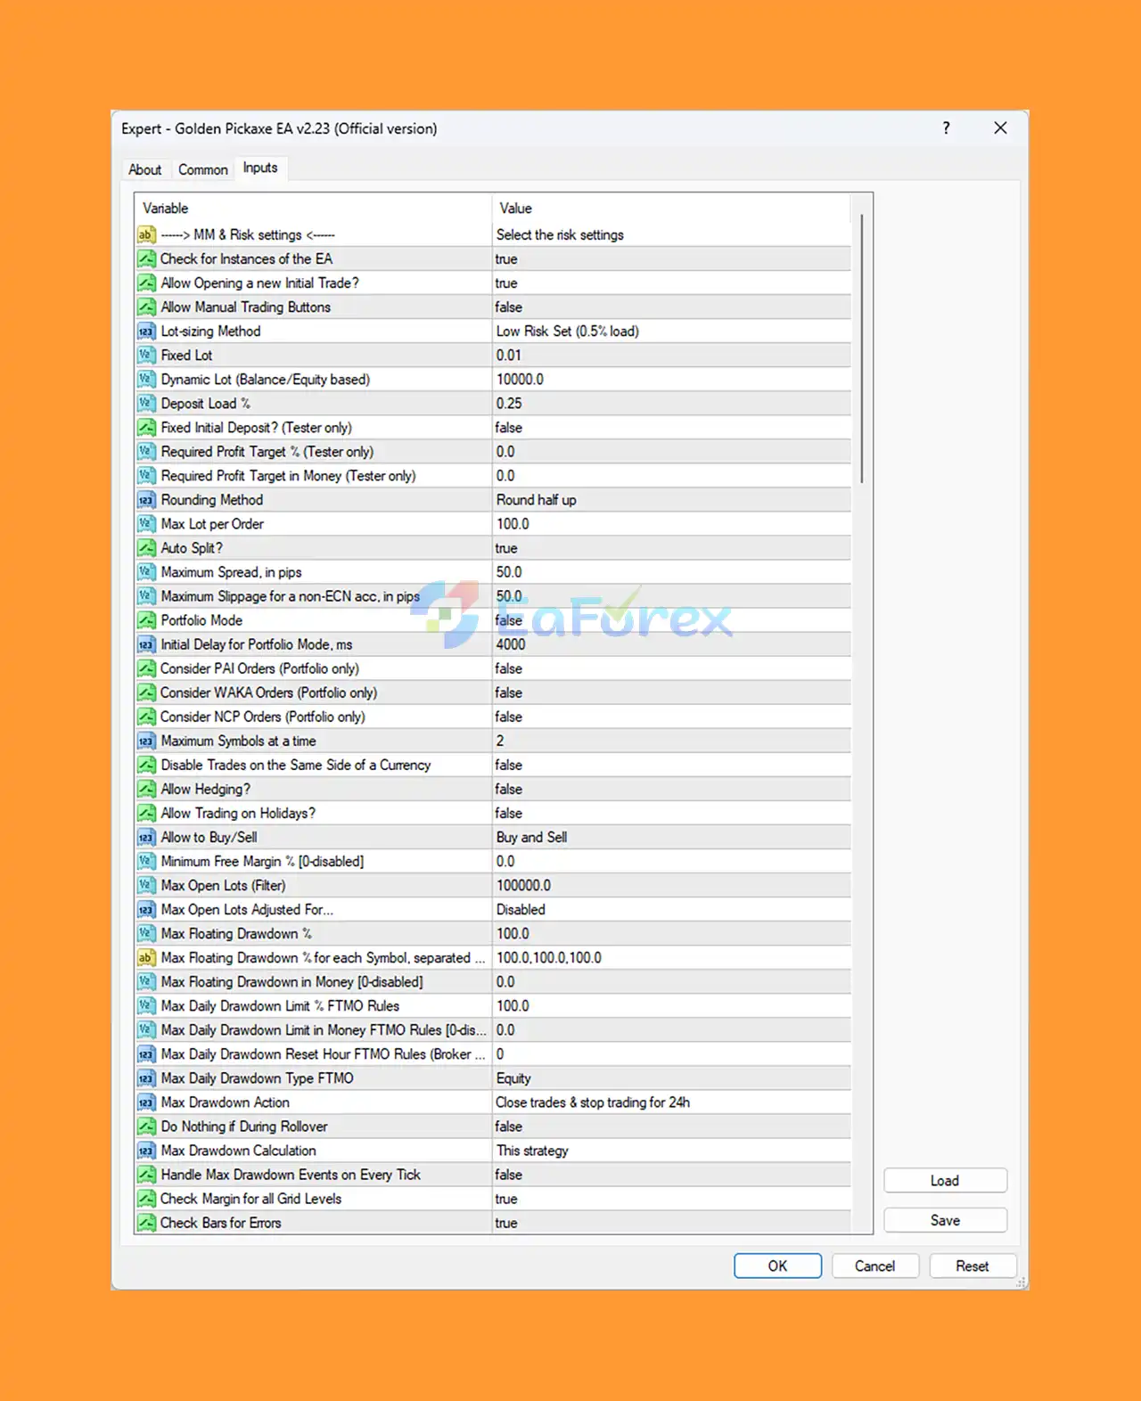Click the icon next to Allow Opening a new Initial Trade?
Image resolution: width=1141 pixels, height=1401 pixels.
point(146,283)
